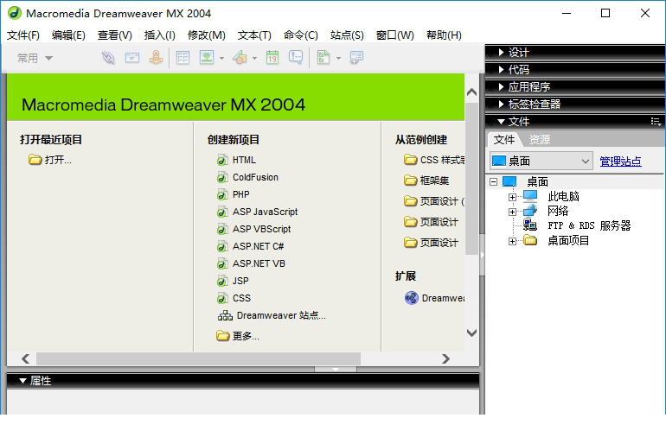Open the 插入(I) menu
Screen dimensions: 666x431
[160, 35]
